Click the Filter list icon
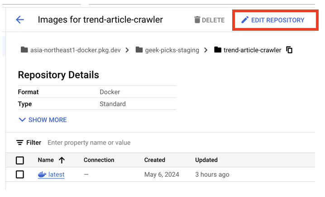This screenshot has width=325, height=197. 20,143
